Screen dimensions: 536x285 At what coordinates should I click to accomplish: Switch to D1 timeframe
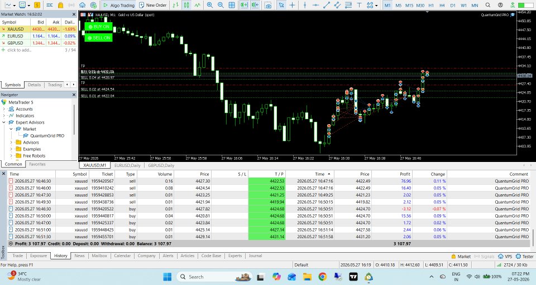pyautogui.click(x=453, y=5)
